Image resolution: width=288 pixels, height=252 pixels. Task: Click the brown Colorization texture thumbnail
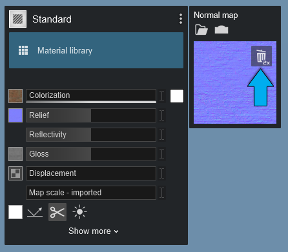[15, 96]
